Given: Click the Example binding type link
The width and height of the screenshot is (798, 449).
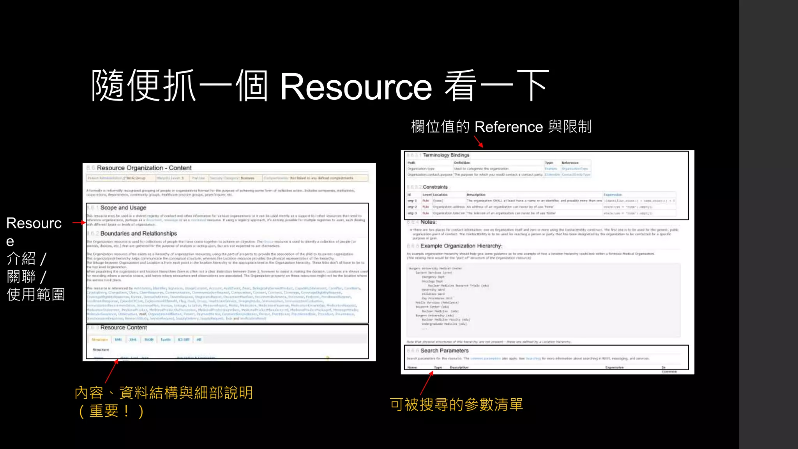Looking at the screenshot, I should [551, 169].
